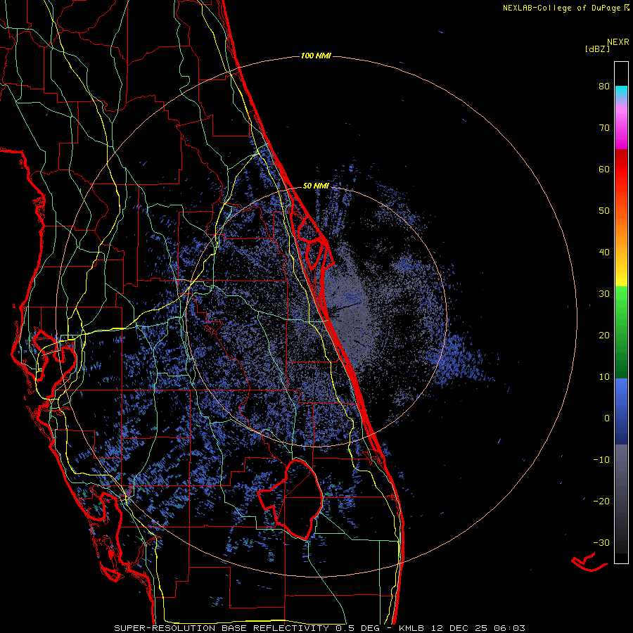The image size is (633, 633).
Task: Click the 50 value on dBZ scale
Action: click(604, 211)
